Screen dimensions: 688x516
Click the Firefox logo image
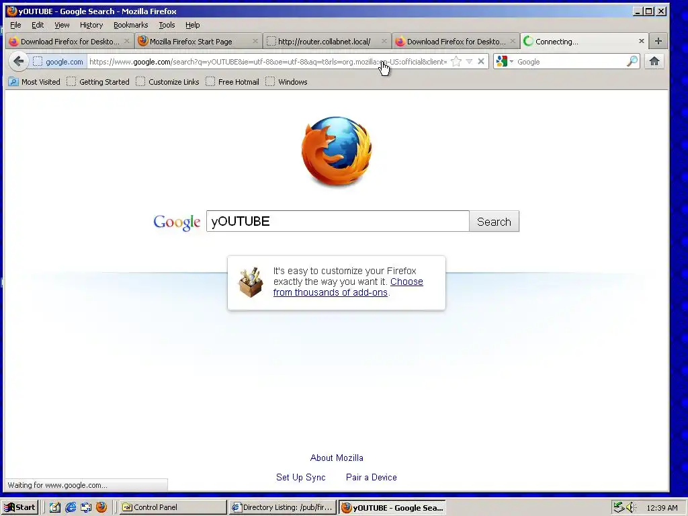[337, 151]
